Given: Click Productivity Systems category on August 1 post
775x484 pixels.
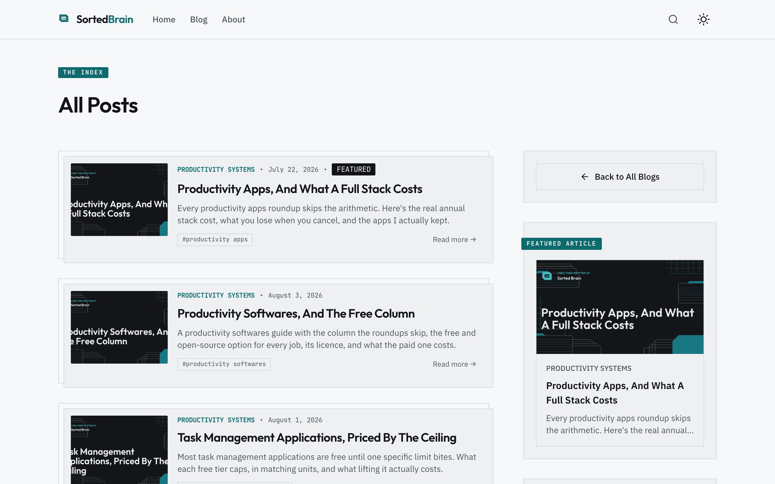Looking at the screenshot, I should [x=216, y=420].
